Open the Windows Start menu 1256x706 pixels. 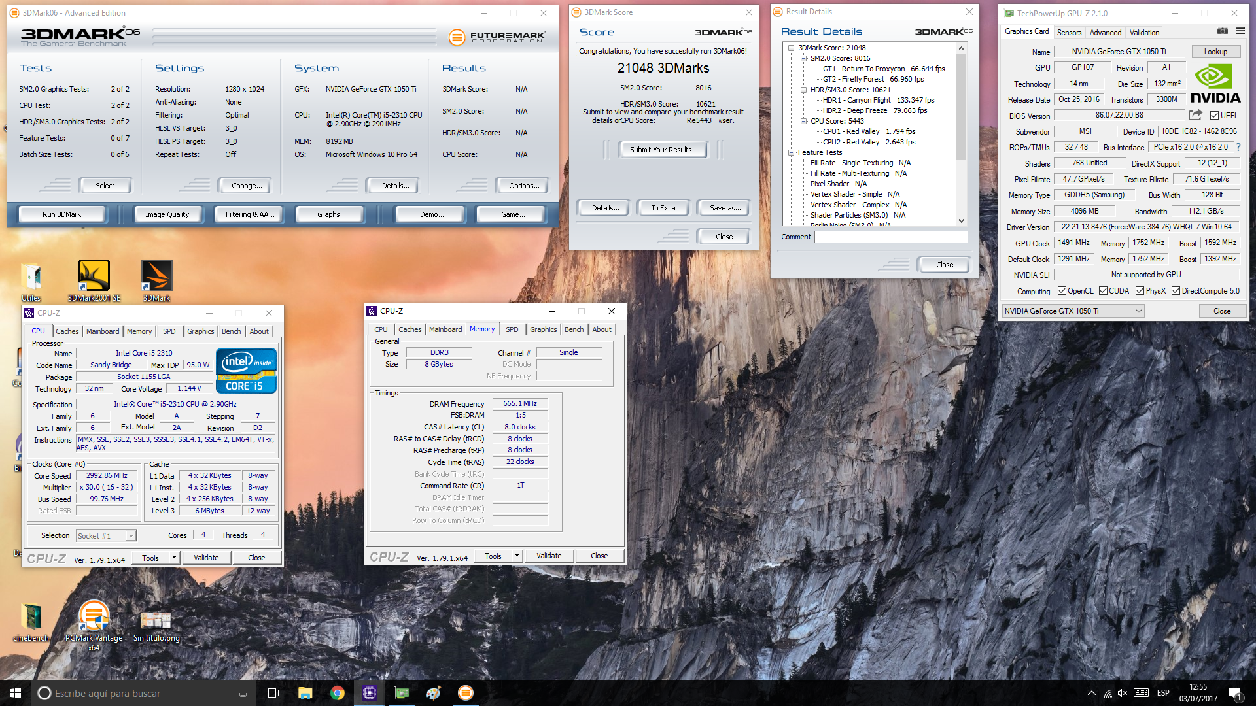pos(16,693)
